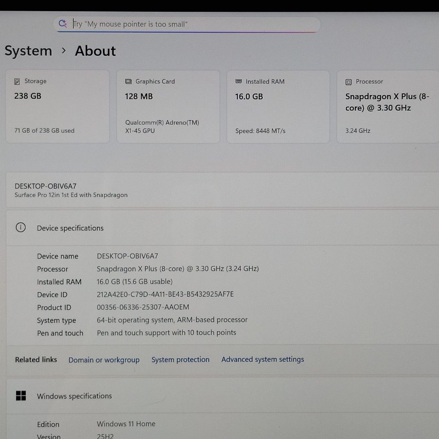This screenshot has width=439, height=439.
Task: Collapse the Windows specifications section
Action: 219,396
